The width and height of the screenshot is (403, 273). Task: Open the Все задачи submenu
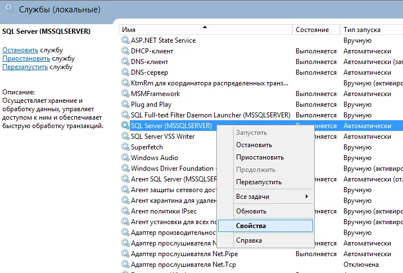[x=265, y=197]
